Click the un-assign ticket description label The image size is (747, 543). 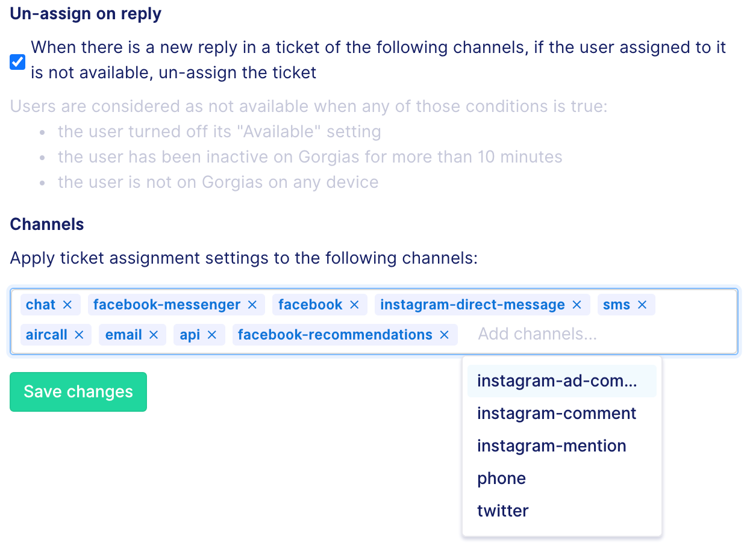click(x=378, y=60)
